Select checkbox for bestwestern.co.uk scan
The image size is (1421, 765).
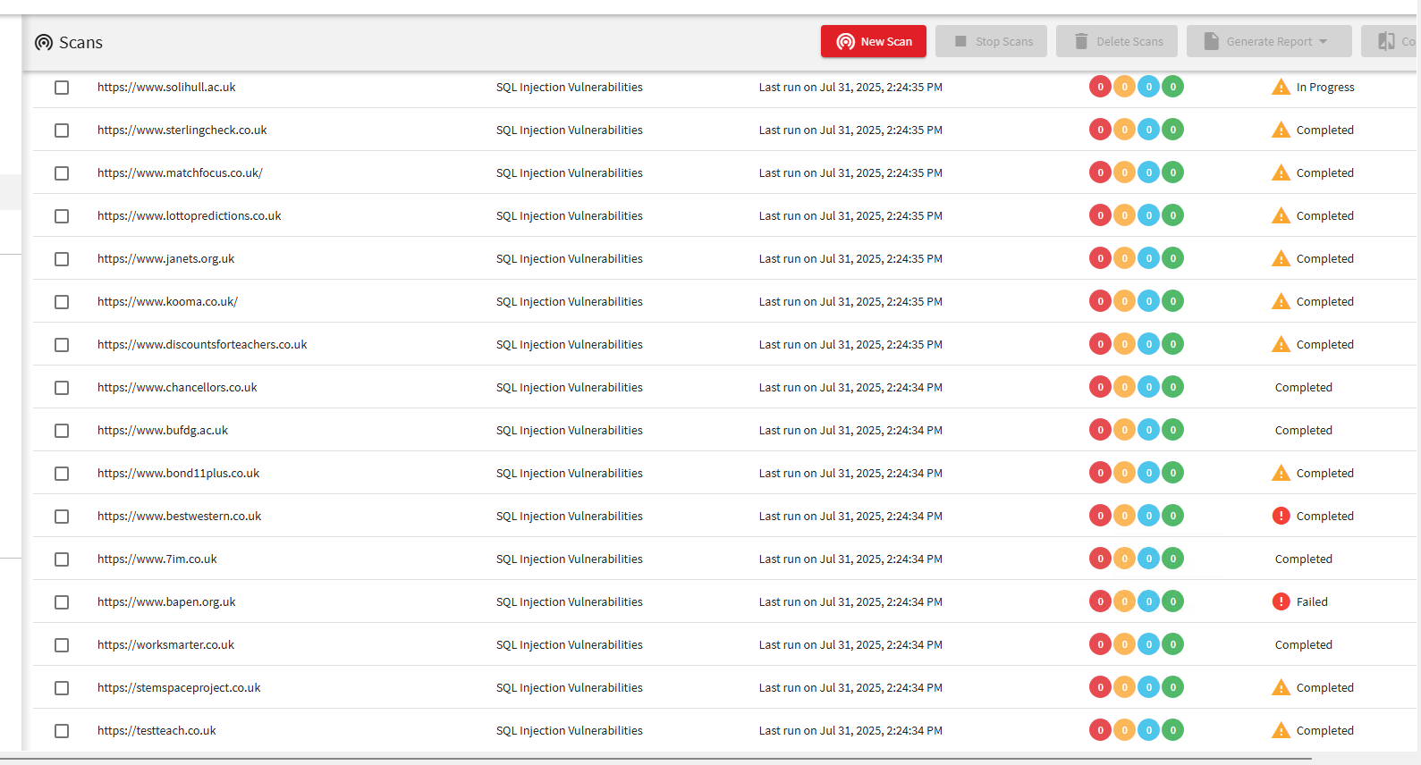(x=62, y=517)
